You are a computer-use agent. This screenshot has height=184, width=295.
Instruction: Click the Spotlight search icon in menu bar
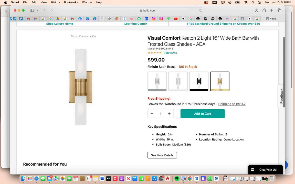253,2
